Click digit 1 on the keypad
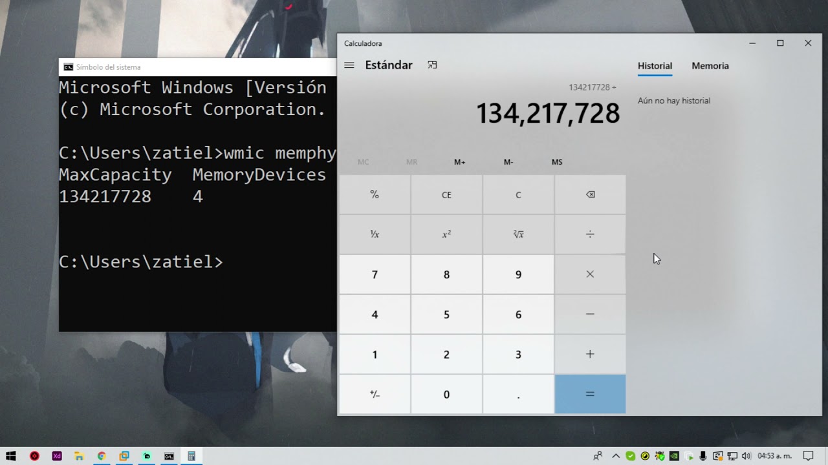Screen dimensions: 828x465 pyautogui.click(x=375, y=355)
